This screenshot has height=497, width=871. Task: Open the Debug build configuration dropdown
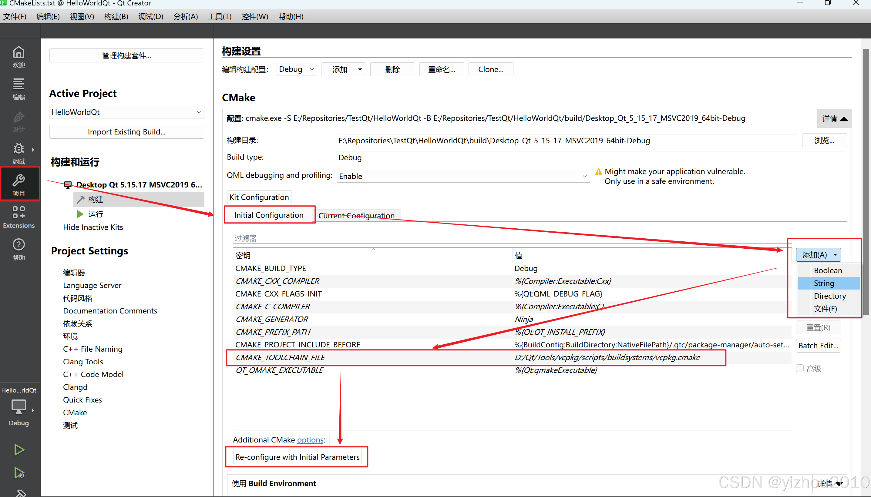296,70
